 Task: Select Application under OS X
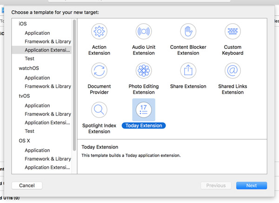click(x=37, y=150)
